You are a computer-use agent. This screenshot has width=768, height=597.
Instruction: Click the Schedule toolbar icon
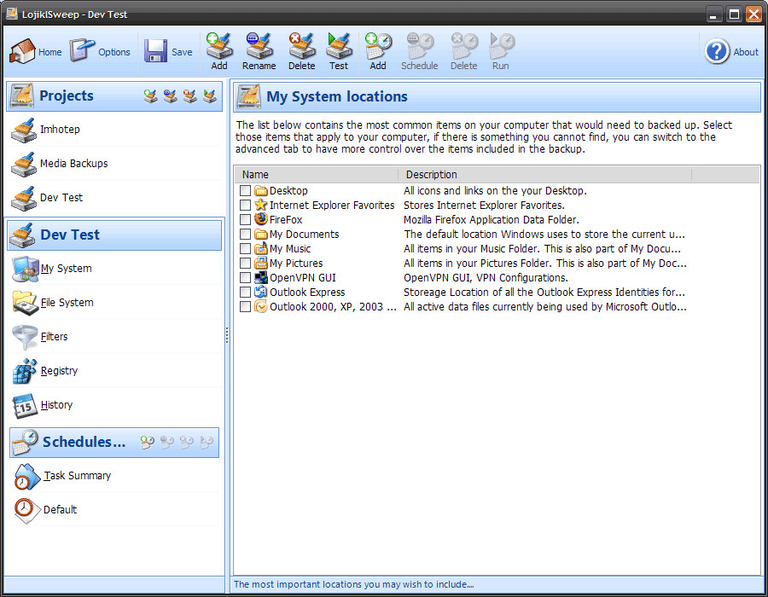pos(419,51)
